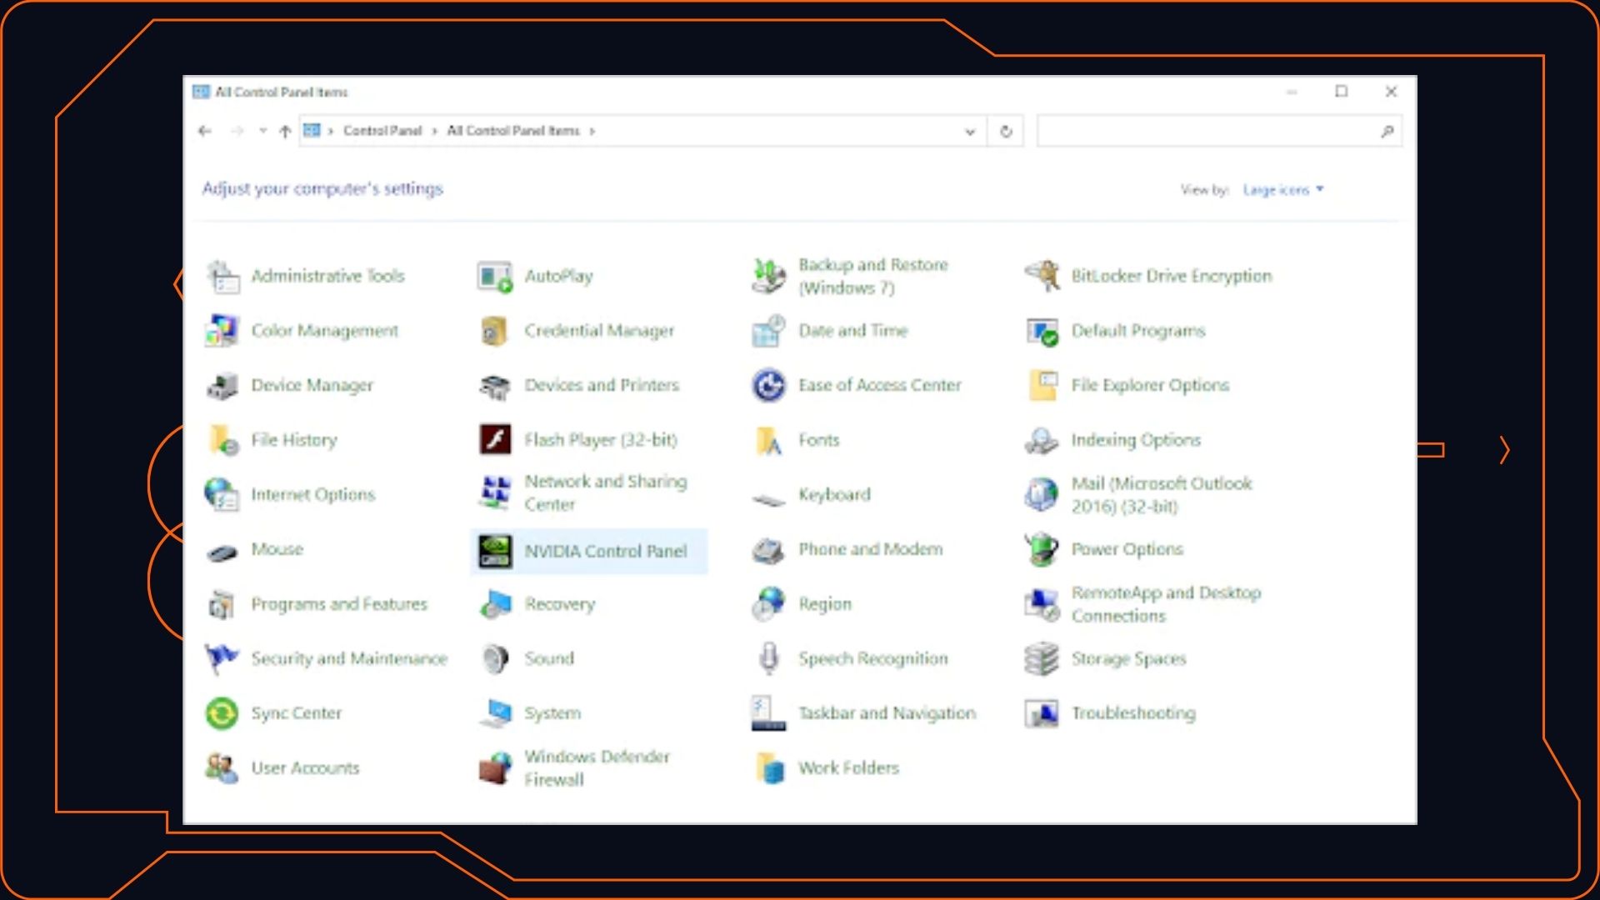Open the Troubleshooting icon
1600x900 pixels.
(x=1042, y=714)
